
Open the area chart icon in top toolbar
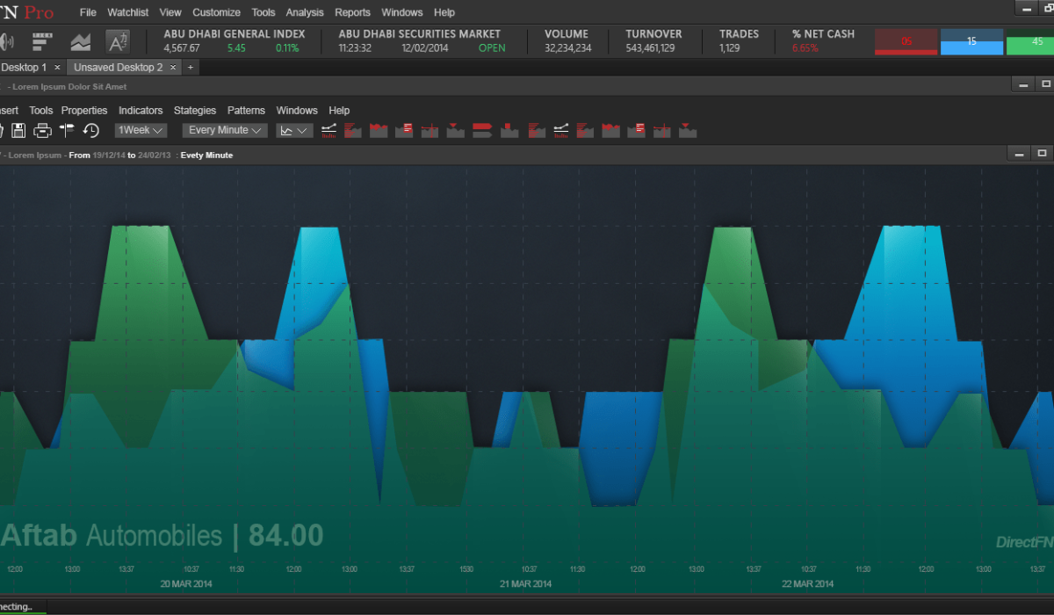point(81,41)
